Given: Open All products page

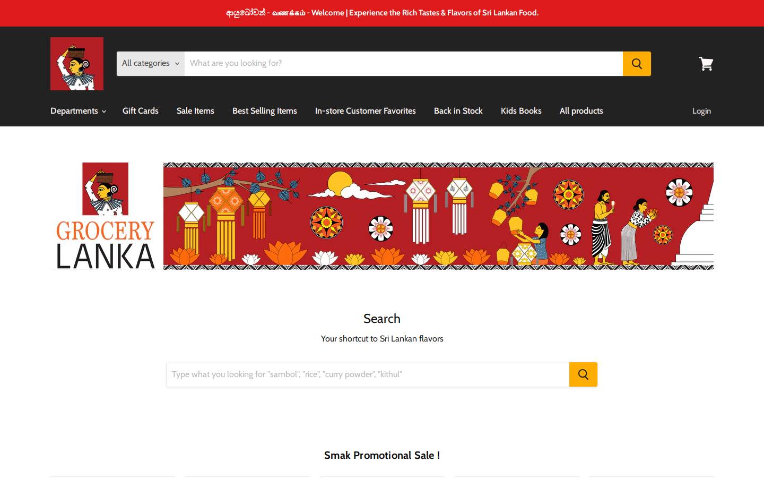Looking at the screenshot, I should point(581,111).
